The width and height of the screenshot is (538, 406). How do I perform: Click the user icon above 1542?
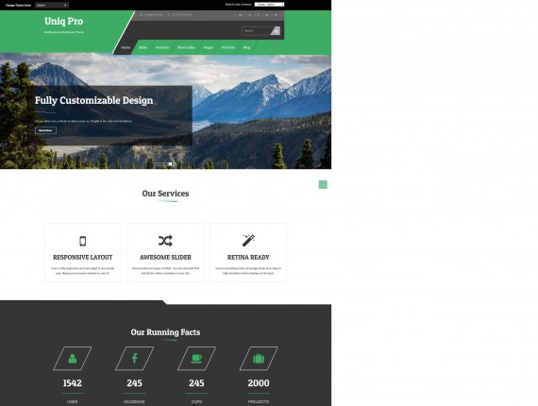[x=72, y=359]
